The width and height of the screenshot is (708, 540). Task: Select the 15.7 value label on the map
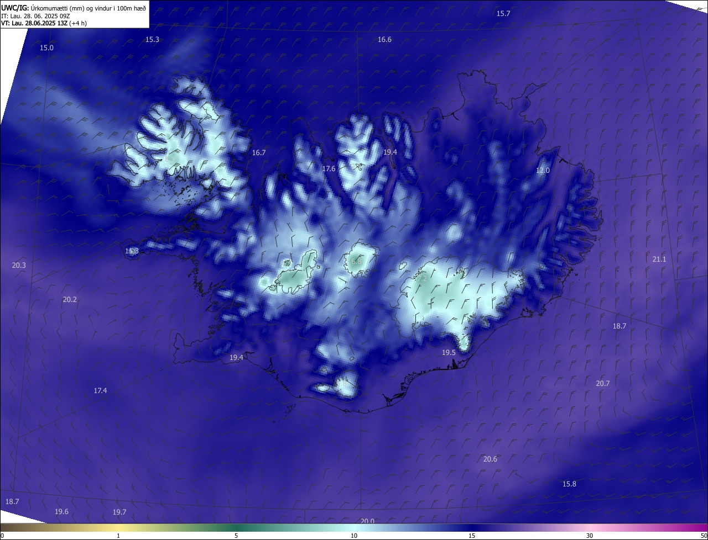(x=503, y=14)
